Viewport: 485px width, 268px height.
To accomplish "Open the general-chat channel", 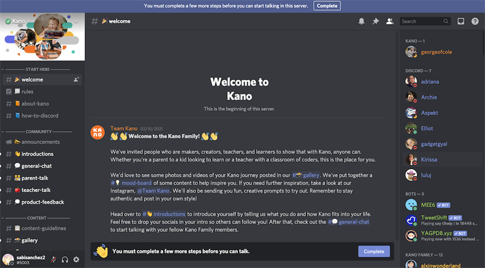I will [x=36, y=166].
